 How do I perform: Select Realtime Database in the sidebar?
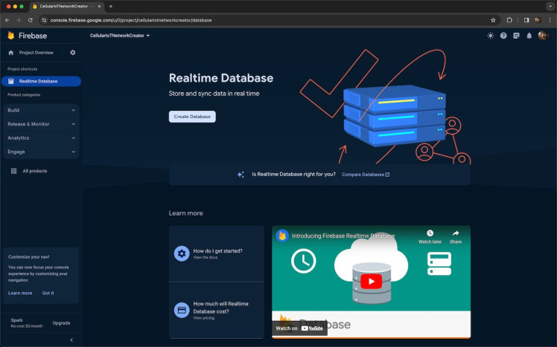pyautogui.click(x=41, y=81)
